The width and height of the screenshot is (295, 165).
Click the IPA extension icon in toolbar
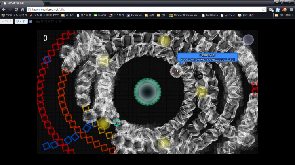[x=278, y=10]
